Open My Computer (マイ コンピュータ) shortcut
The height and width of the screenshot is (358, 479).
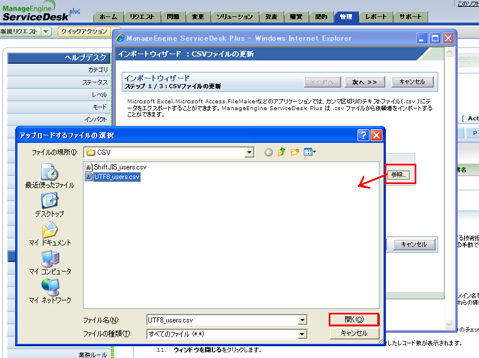pyautogui.click(x=50, y=262)
